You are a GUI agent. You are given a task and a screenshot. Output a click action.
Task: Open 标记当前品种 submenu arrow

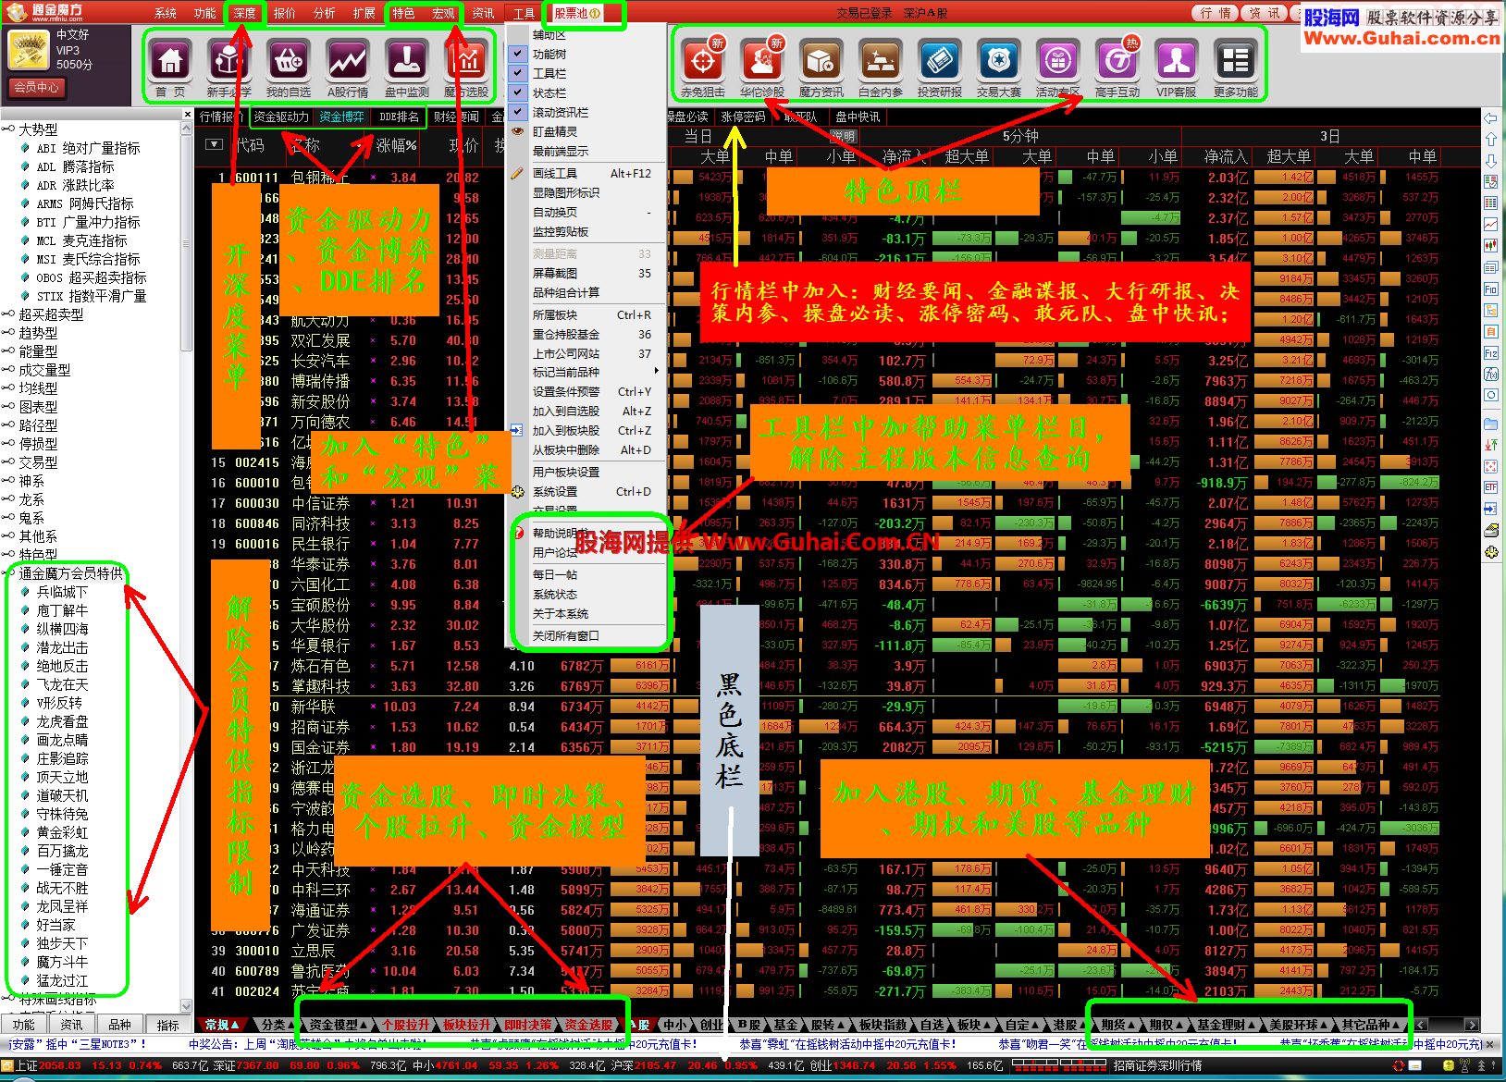[657, 371]
